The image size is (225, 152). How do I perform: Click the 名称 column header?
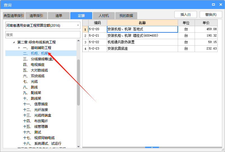pos(142,23)
